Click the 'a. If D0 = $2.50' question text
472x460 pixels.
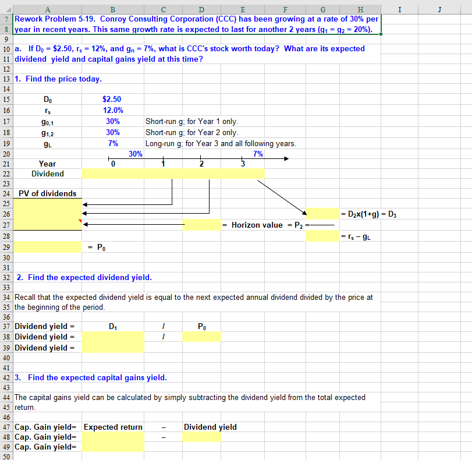click(190, 54)
